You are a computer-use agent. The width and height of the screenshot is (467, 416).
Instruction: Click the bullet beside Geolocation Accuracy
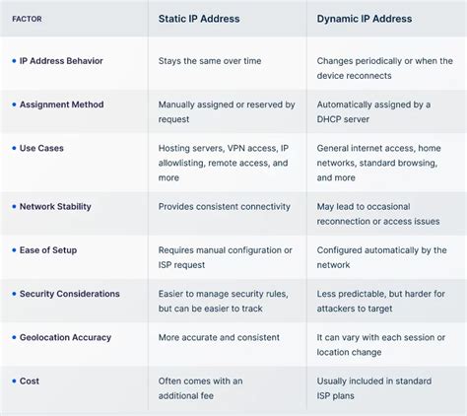(x=14, y=337)
